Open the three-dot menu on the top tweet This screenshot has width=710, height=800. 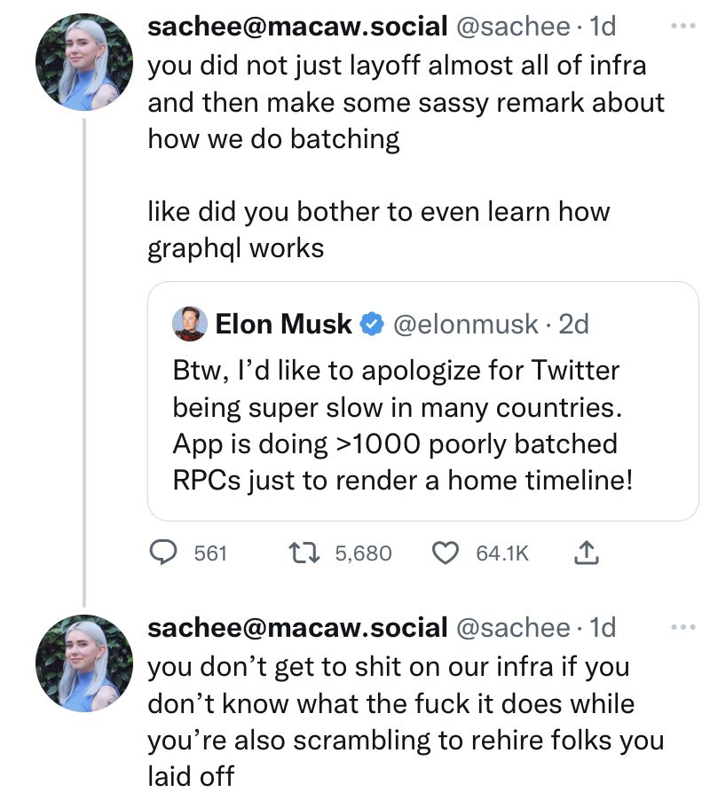[x=684, y=27]
